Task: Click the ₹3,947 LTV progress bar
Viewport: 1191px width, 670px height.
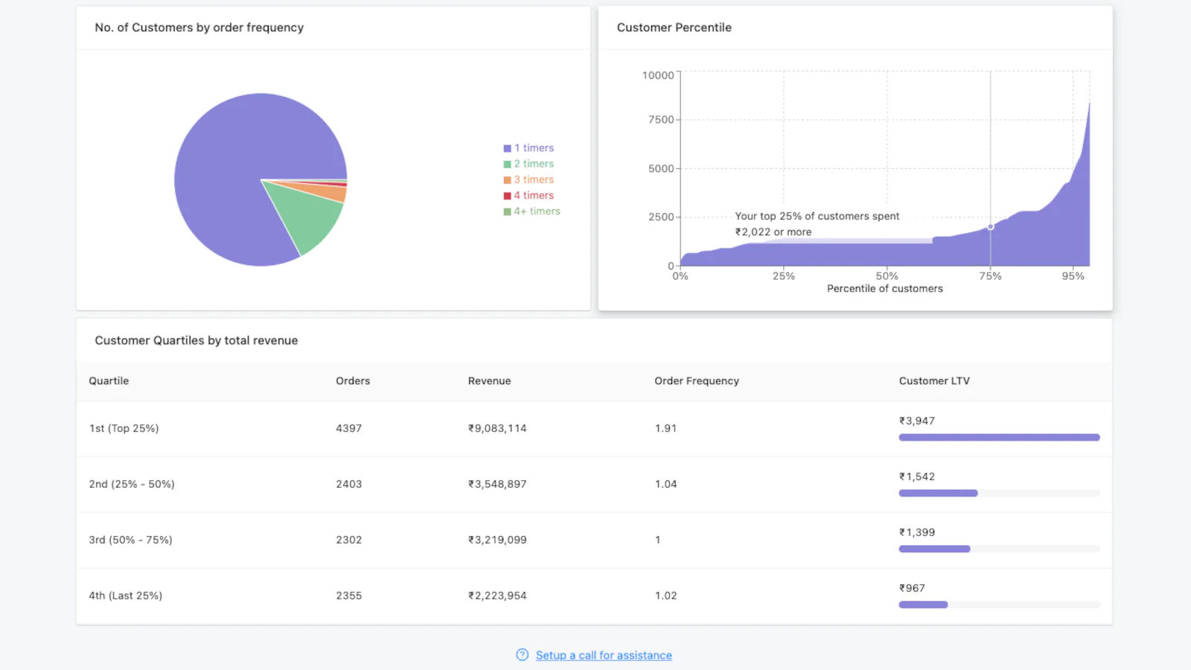Action: point(999,438)
